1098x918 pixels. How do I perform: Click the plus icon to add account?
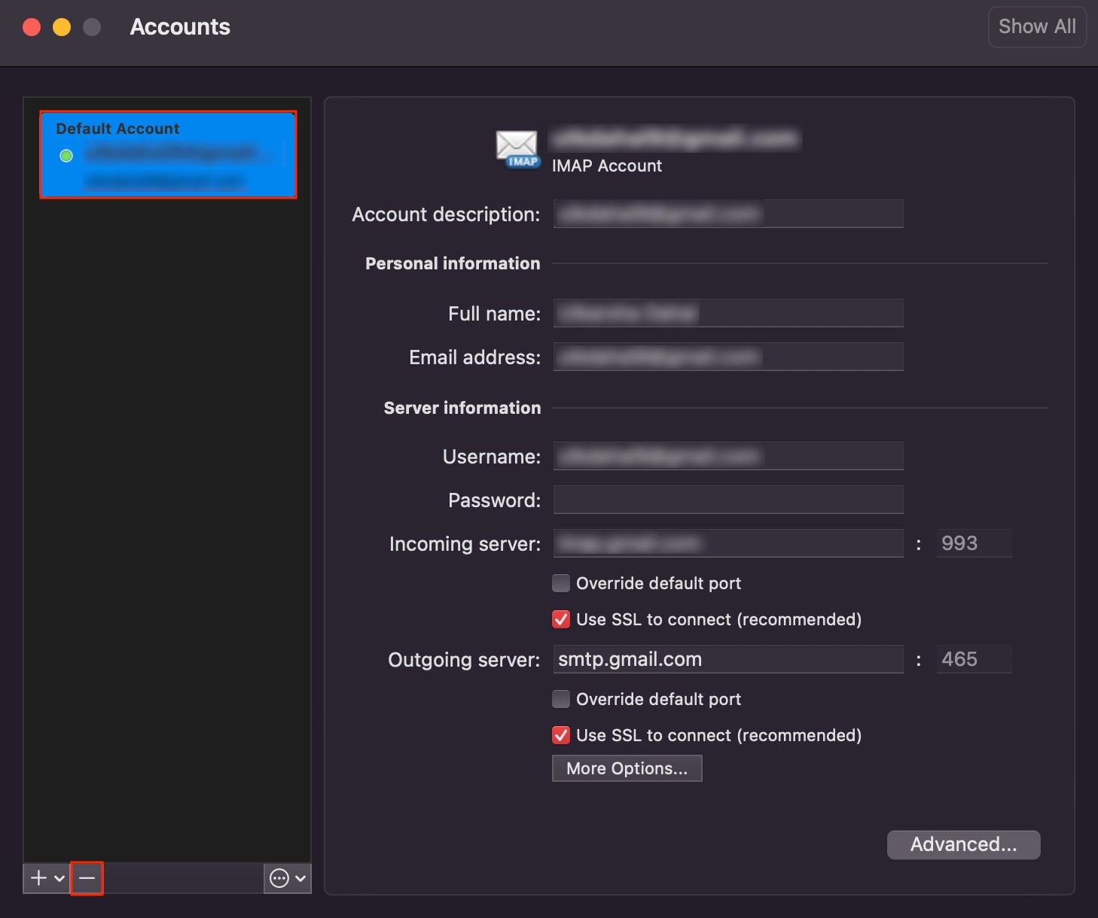38,878
